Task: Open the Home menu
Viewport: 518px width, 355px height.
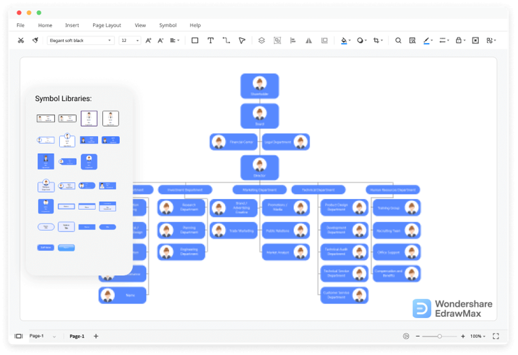Action: pyautogui.click(x=45, y=25)
